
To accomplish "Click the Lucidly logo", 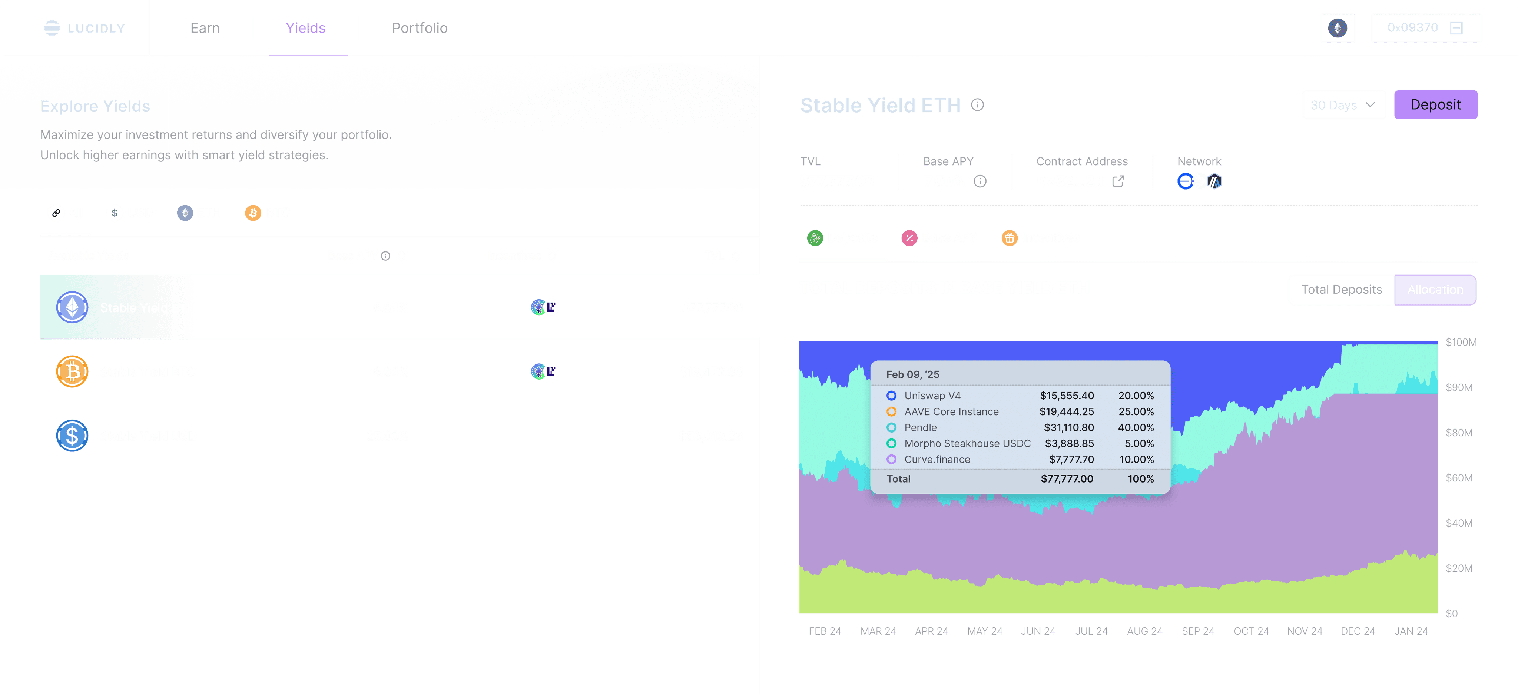I will [84, 28].
